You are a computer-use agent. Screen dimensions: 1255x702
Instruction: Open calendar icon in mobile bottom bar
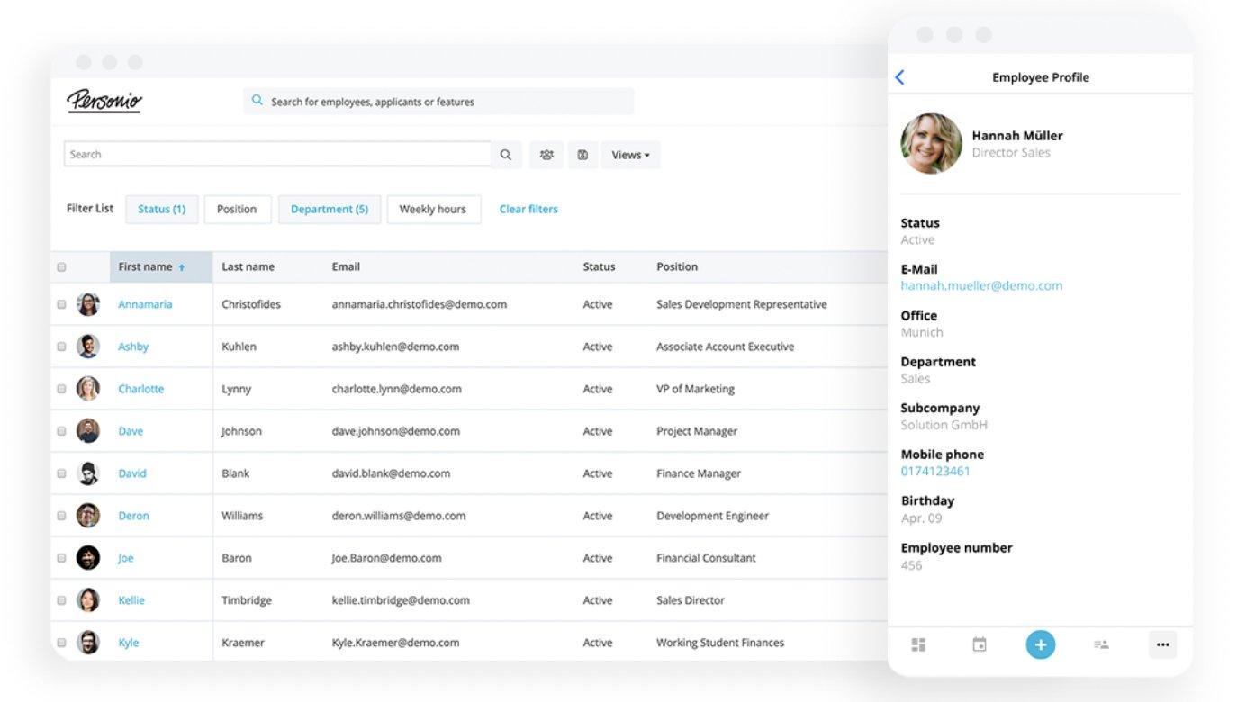coord(980,644)
